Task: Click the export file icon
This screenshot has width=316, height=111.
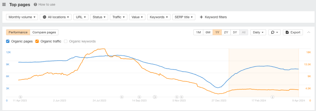Action: pos(287,32)
